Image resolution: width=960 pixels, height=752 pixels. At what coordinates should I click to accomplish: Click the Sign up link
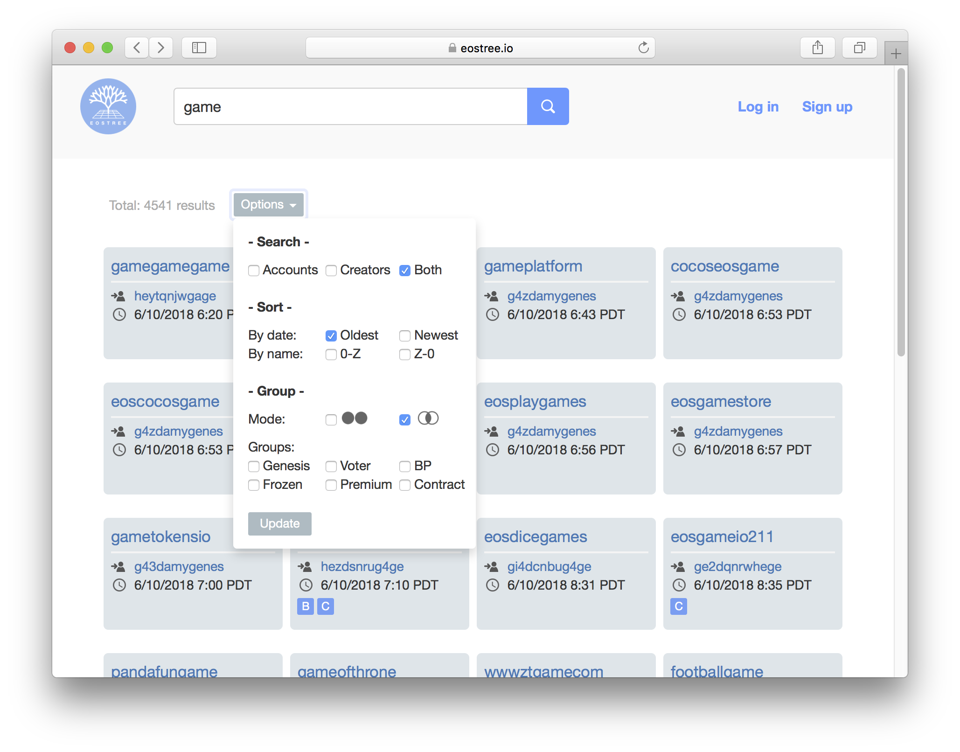coord(827,107)
